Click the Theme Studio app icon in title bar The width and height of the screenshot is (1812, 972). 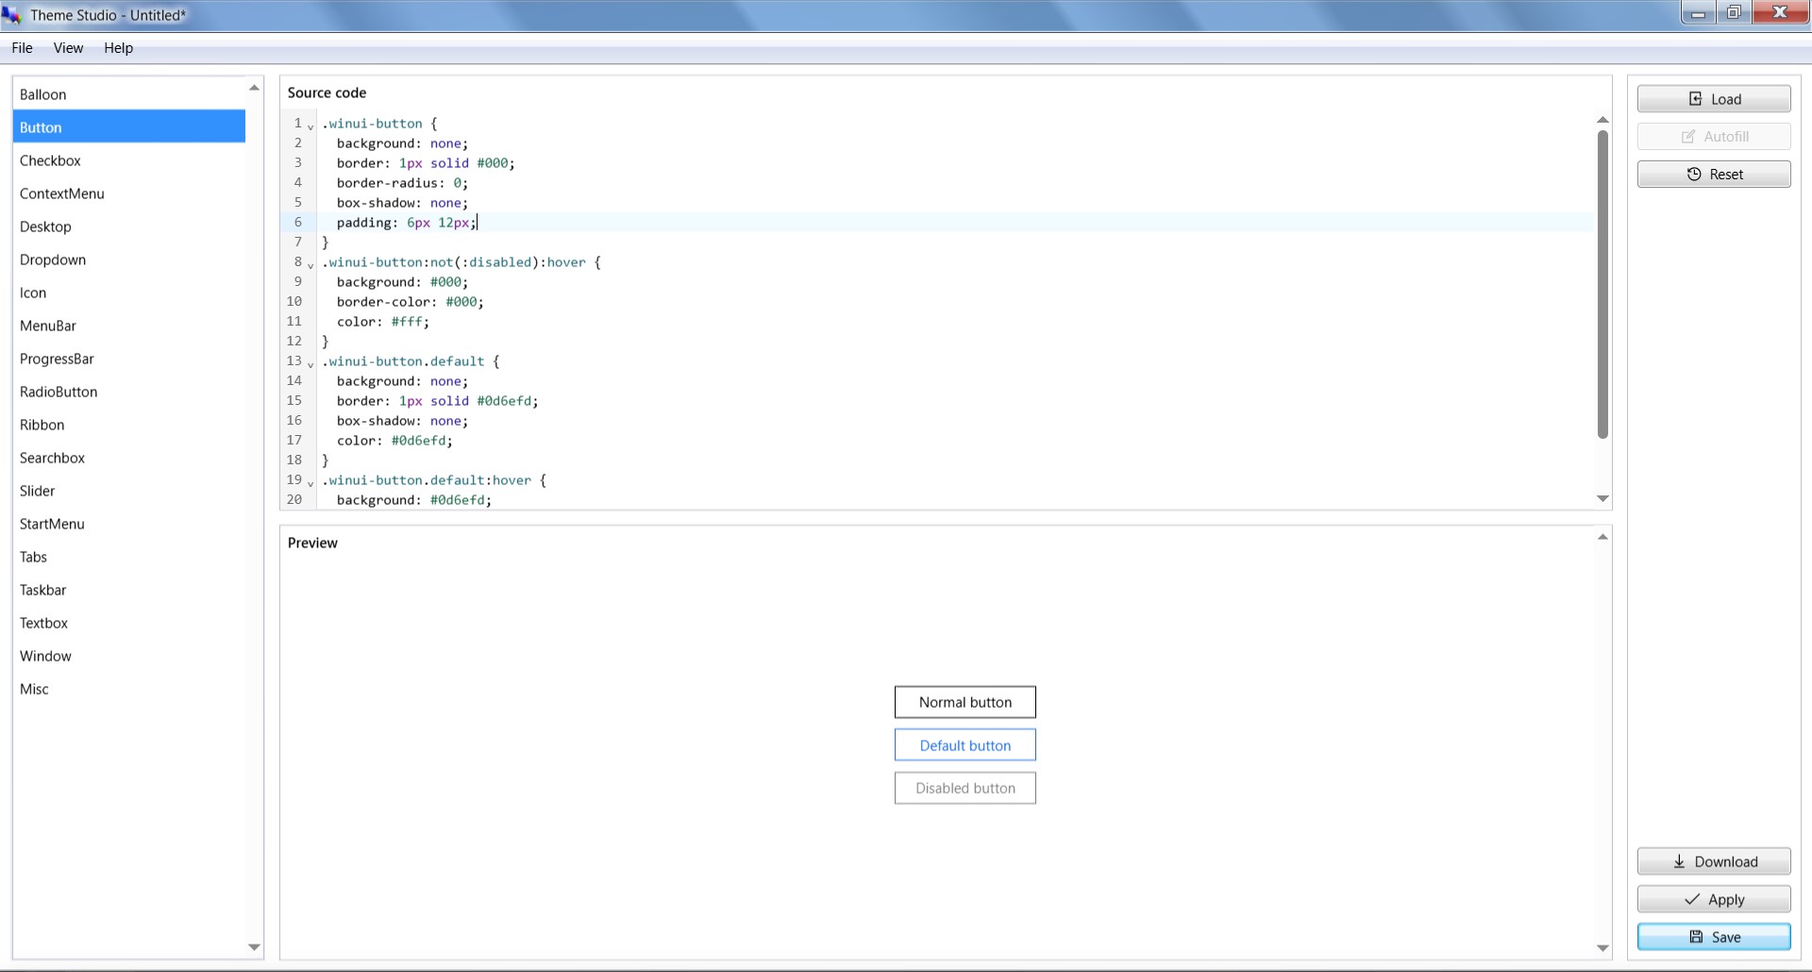click(11, 15)
